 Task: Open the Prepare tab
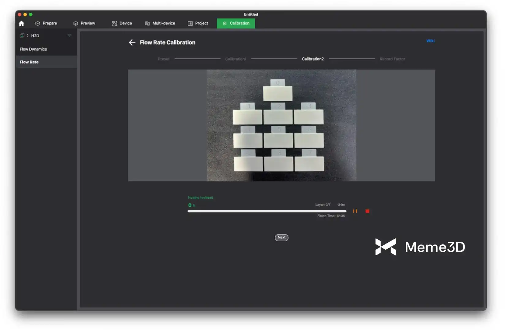pyautogui.click(x=46, y=23)
